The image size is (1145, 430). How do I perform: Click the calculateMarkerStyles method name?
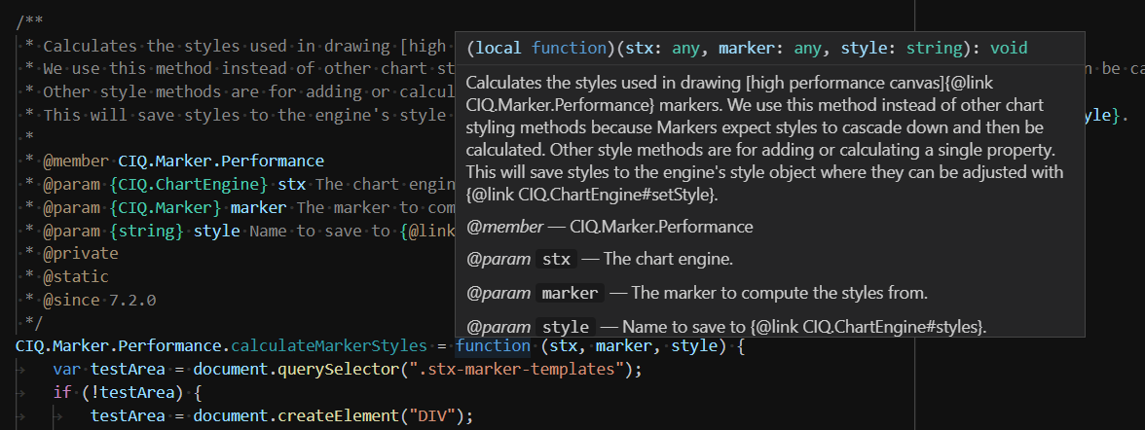point(343,345)
